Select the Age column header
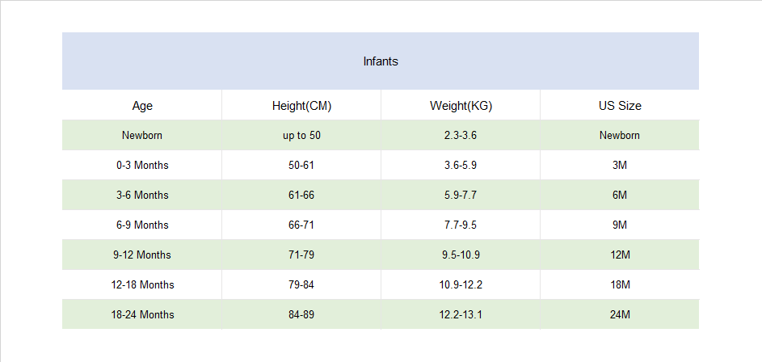The height and width of the screenshot is (362, 762). [x=142, y=105]
